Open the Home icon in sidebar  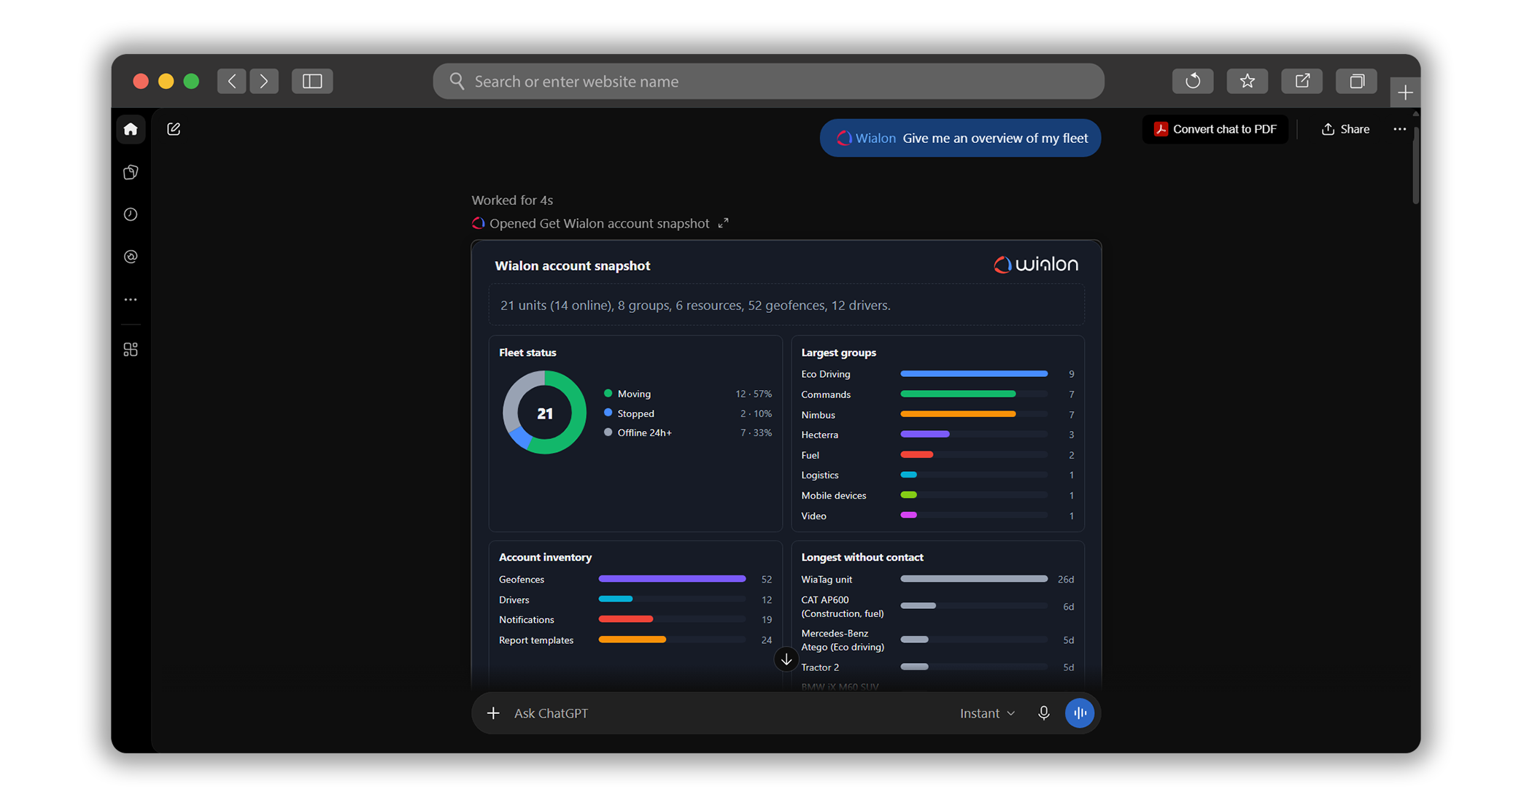click(131, 129)
